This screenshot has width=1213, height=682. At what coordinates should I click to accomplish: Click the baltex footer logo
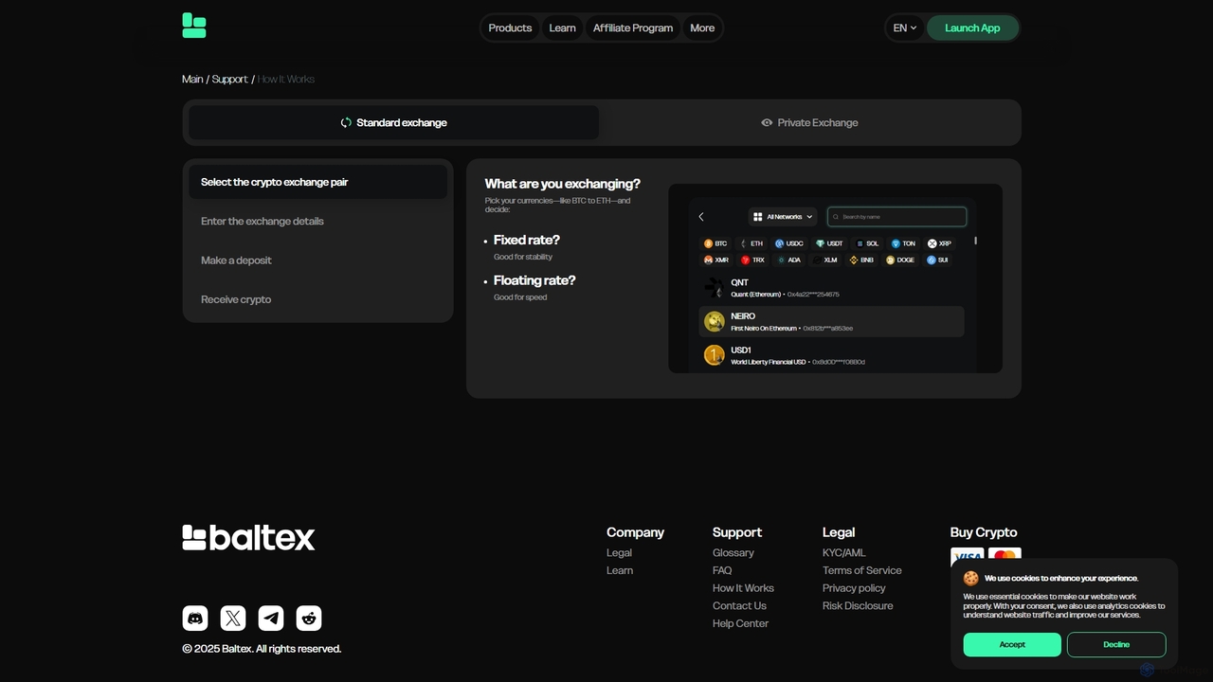[x=248, y=537]
